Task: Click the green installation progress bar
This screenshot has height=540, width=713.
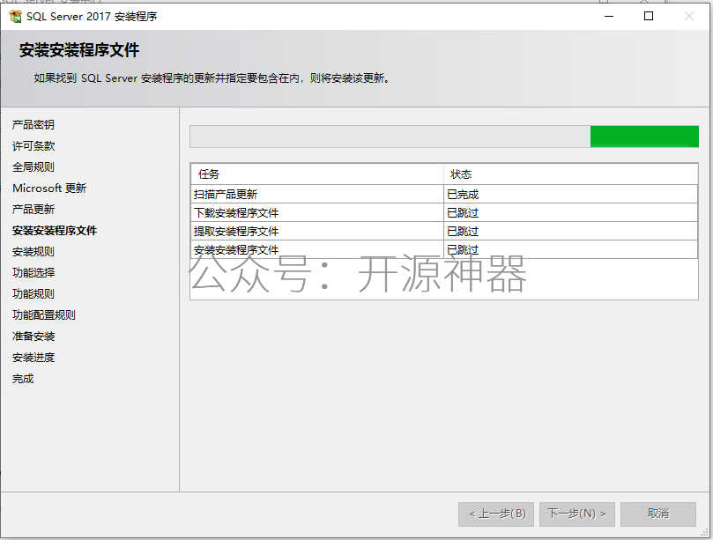Action: [444, 137]
